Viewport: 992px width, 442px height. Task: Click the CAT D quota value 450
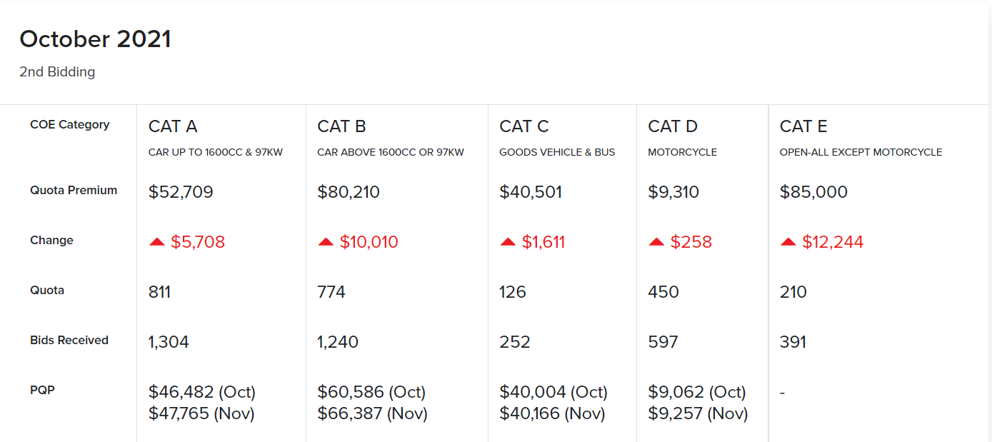click(x=663, y=292)
